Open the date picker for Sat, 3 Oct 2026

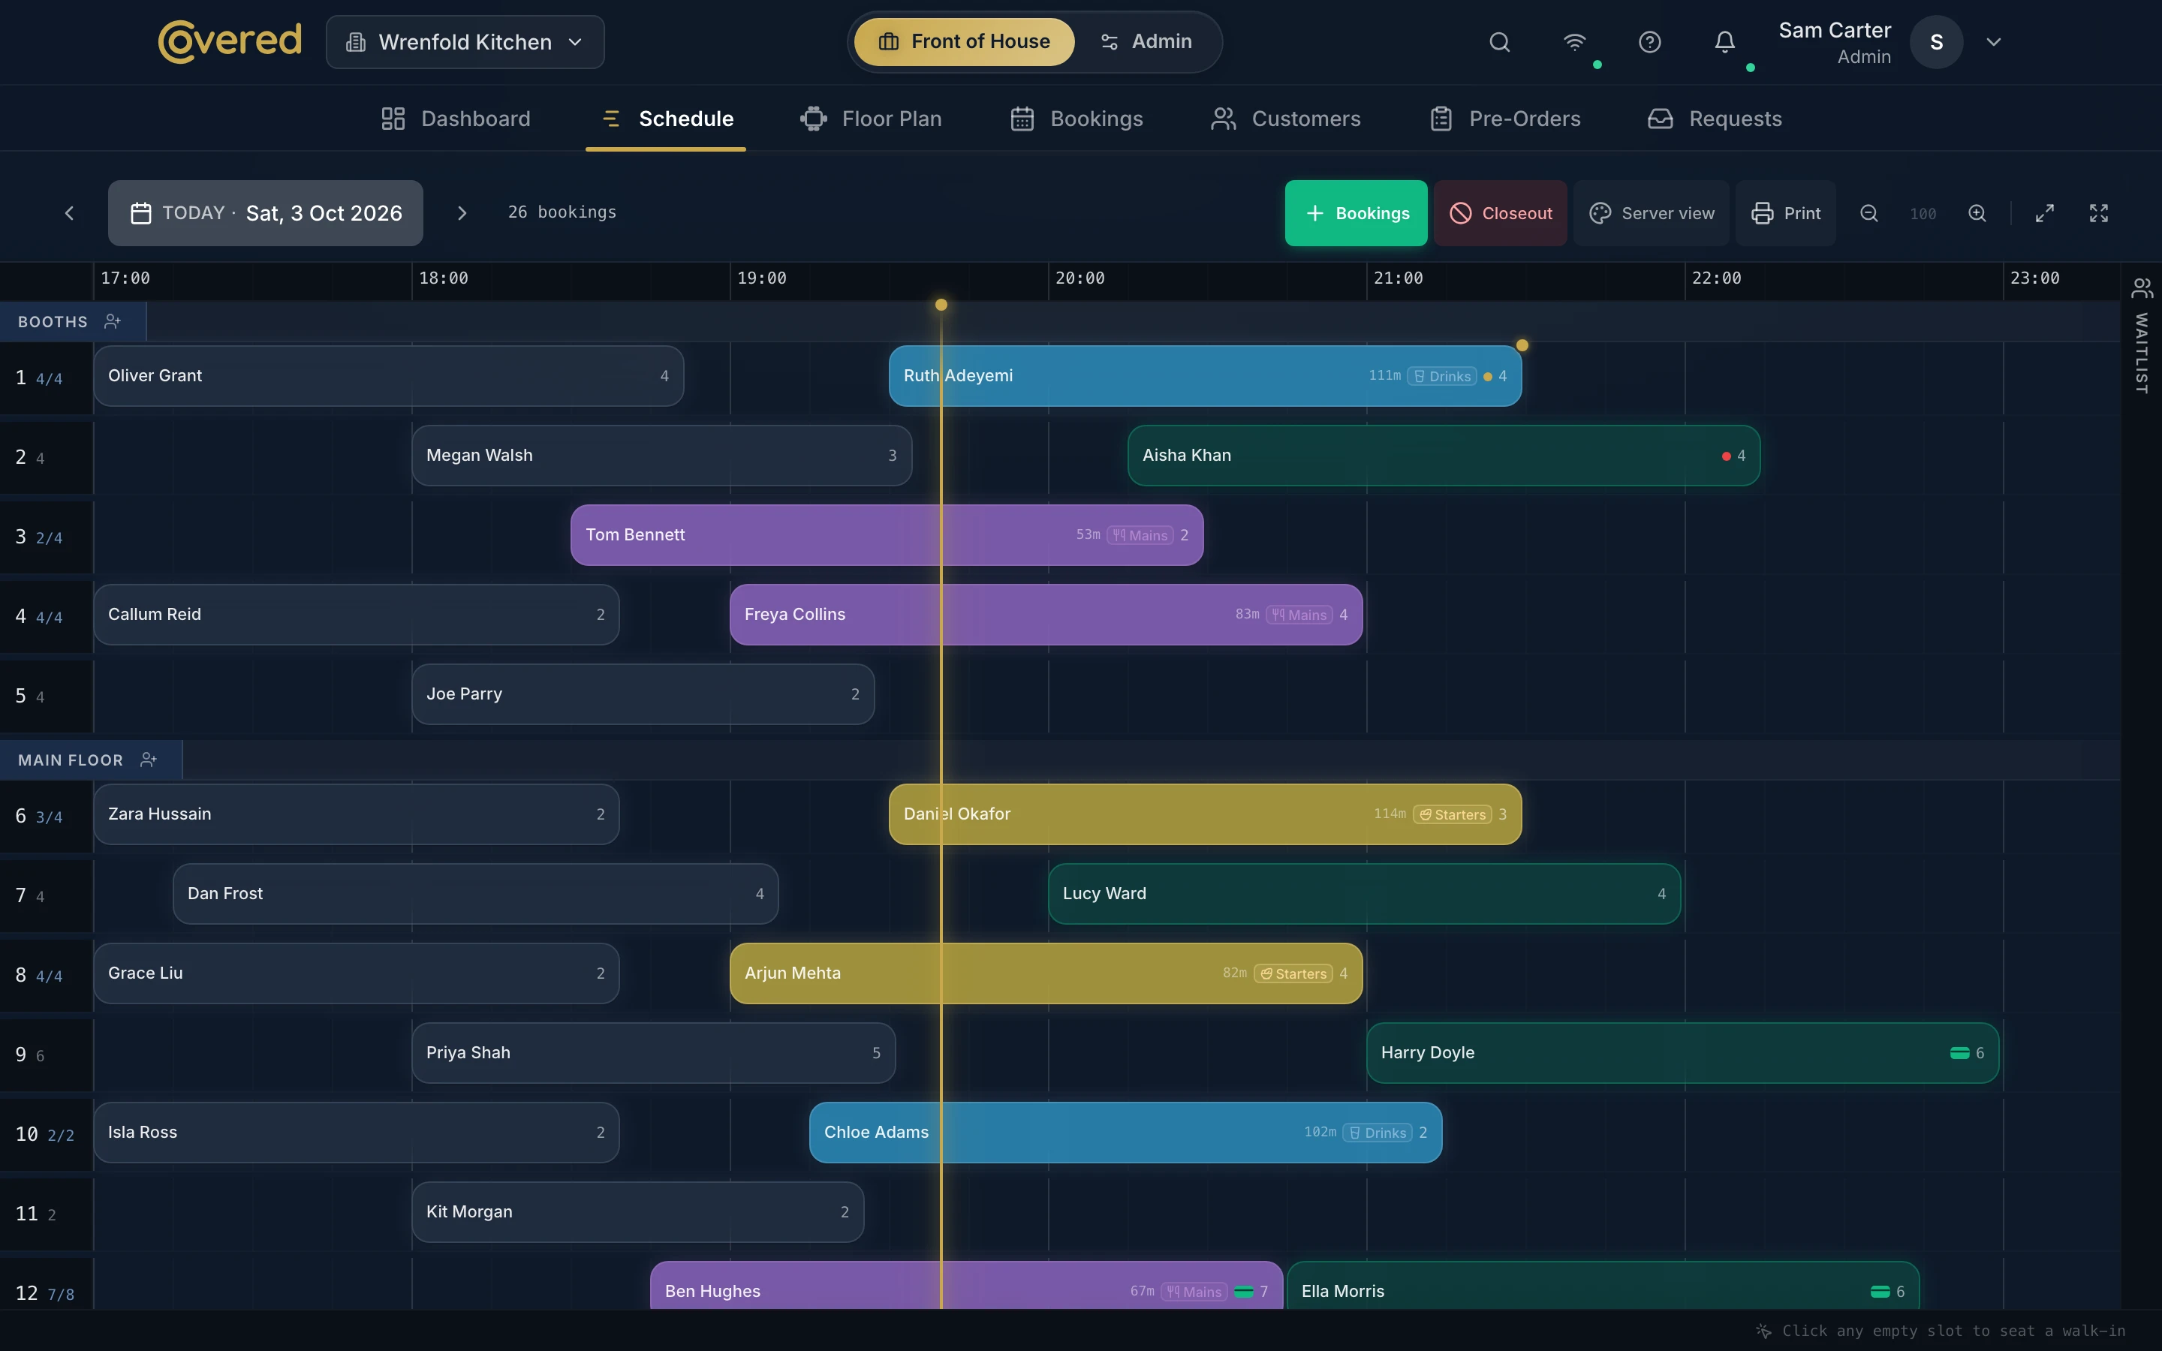coord(265,212)
